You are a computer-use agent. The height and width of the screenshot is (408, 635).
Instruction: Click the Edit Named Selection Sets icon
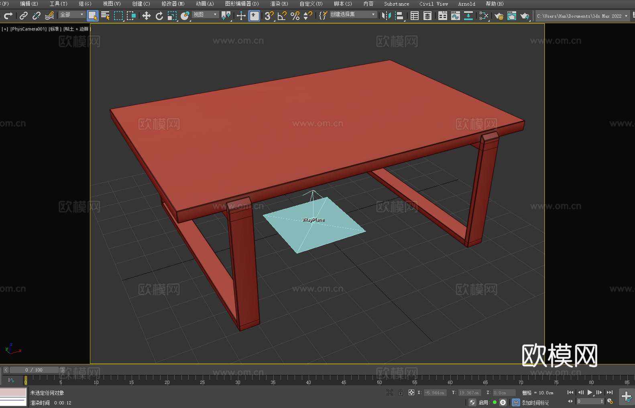(x=323, y=16)
